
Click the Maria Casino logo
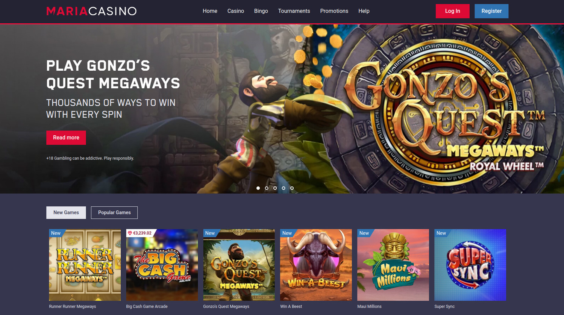click(x=91, y=11)
